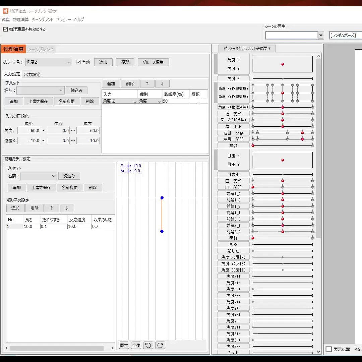362x362 pixels.
Task: Click the pendulum move-up arrow button
Action: [x=52, y=208]
